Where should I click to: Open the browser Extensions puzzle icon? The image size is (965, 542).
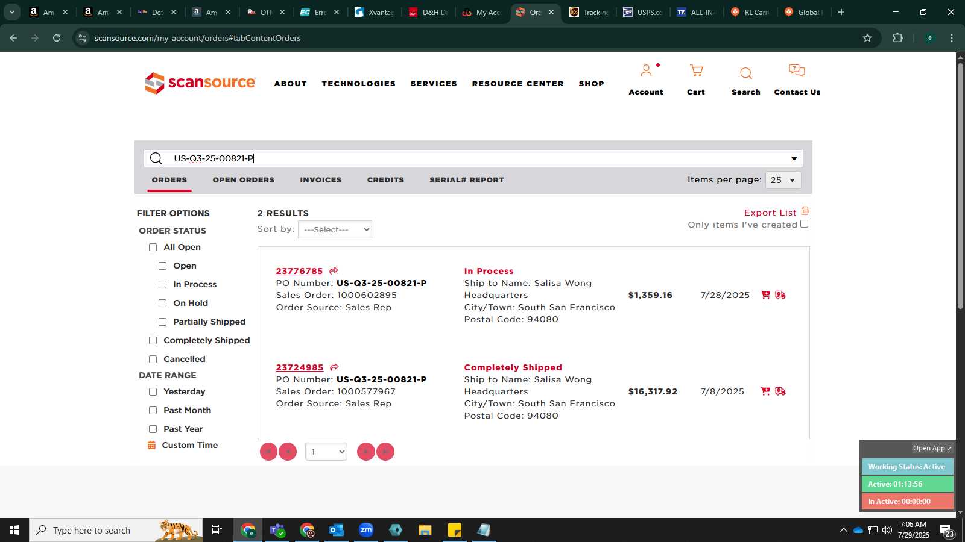[x=897, y=38]
